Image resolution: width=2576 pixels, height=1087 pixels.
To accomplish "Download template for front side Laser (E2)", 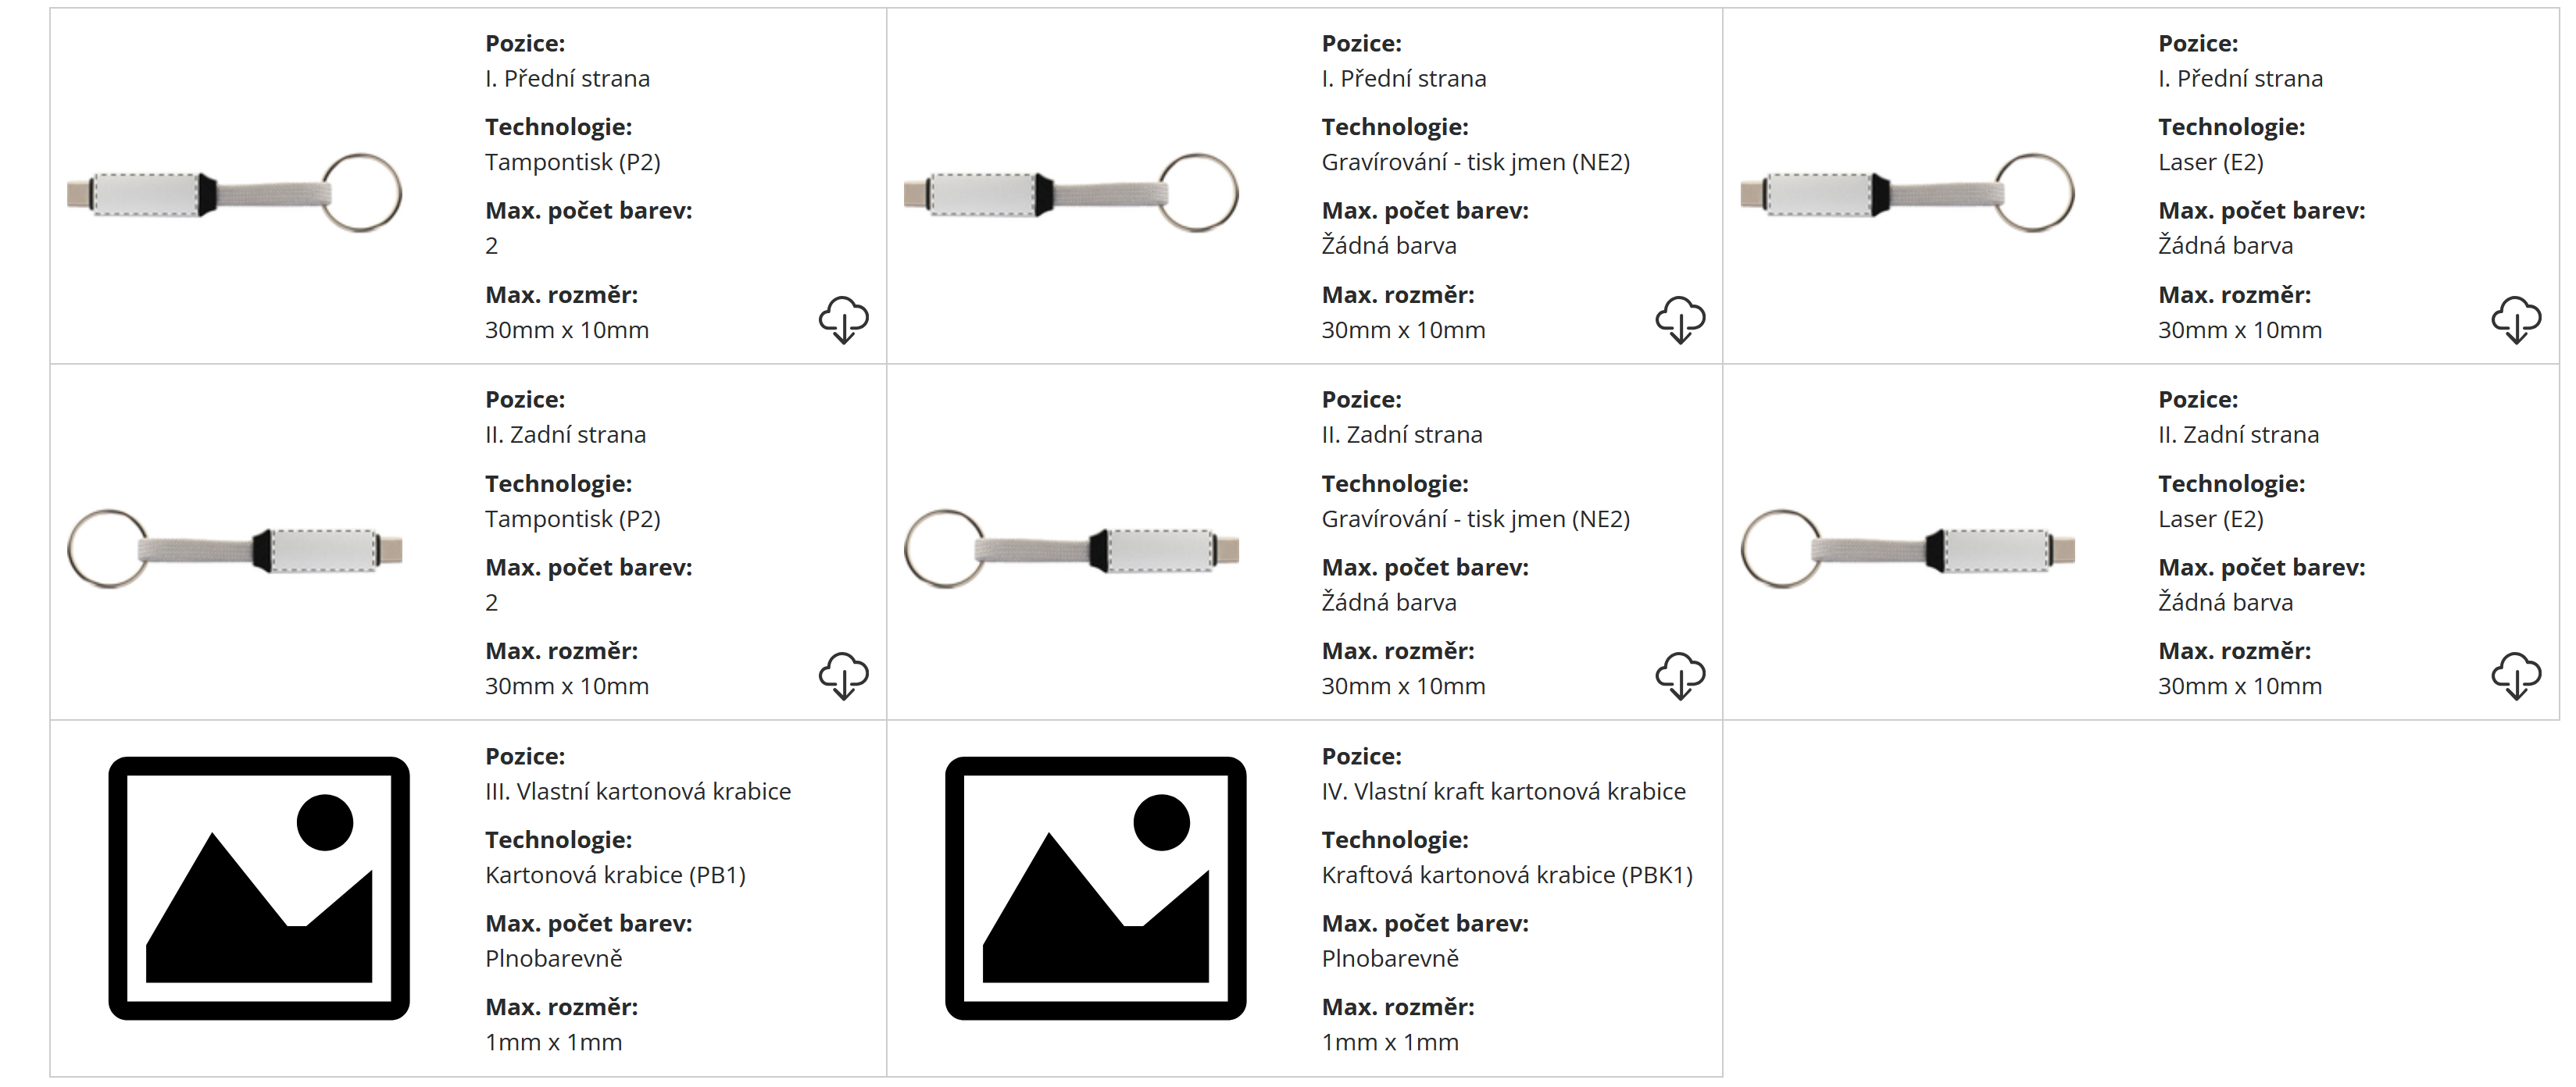I will click(2516, 319).
